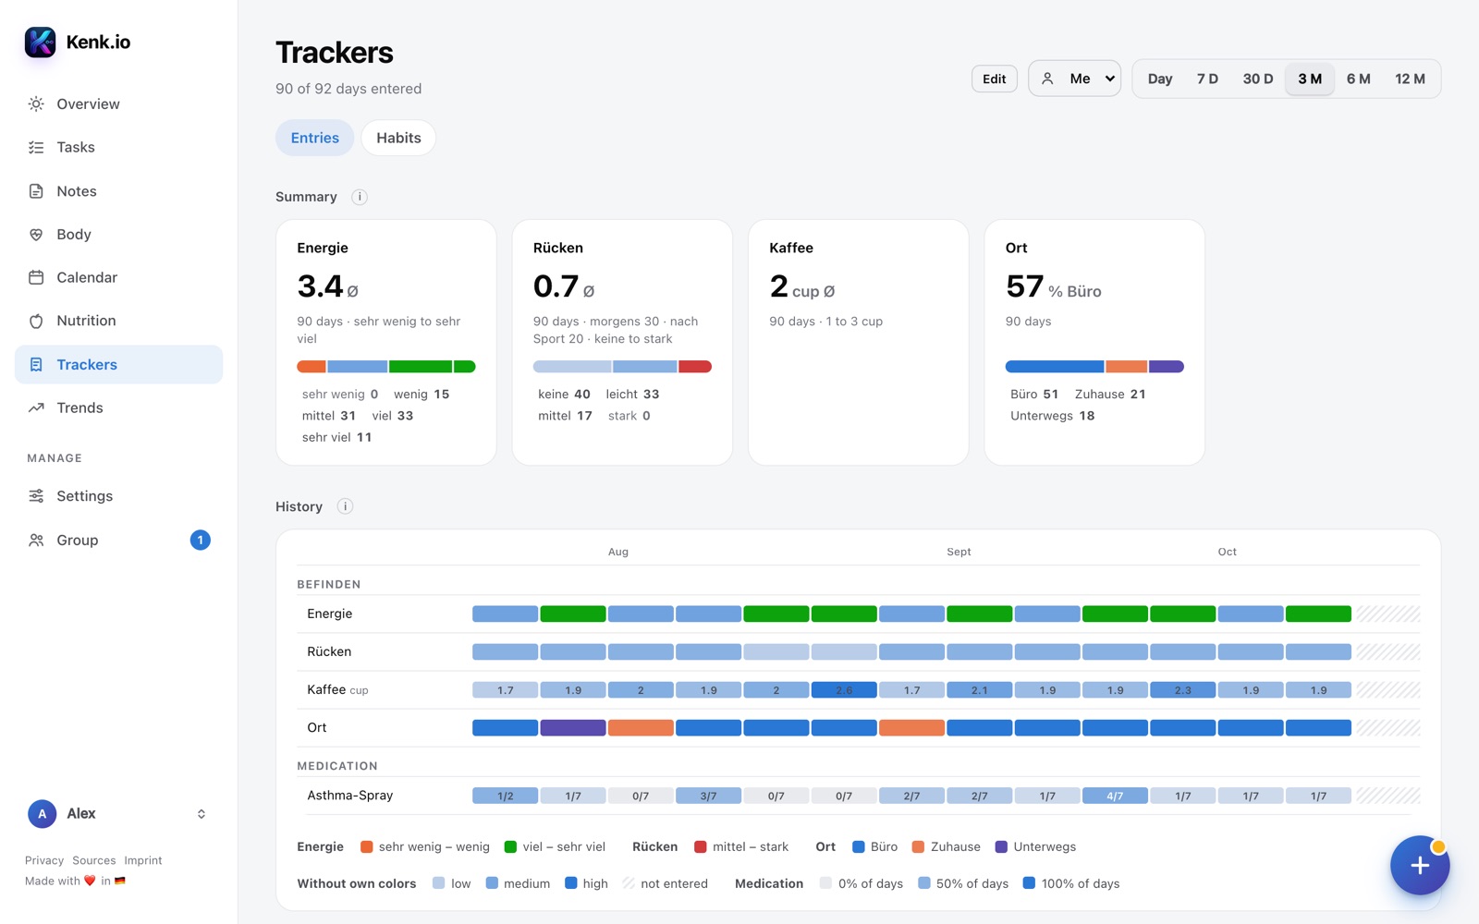Click the 57 % Büro value
1479x924 pixels.
tap(1054, 287)
